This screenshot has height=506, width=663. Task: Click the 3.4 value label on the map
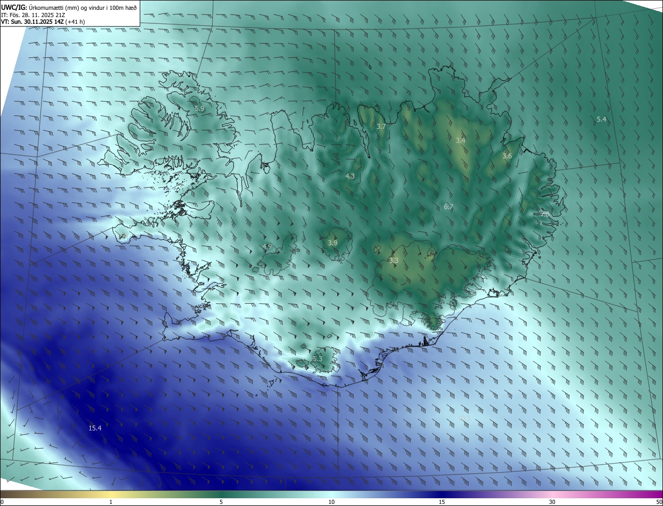(460, 140)
